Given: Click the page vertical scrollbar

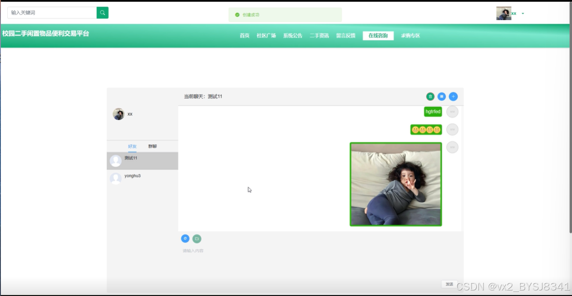Looking at the screenshot, I should (570, 118).
